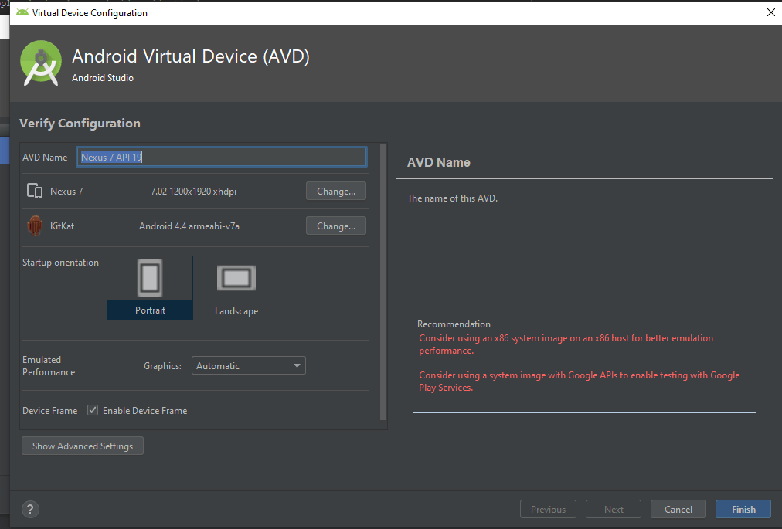Viewport: 782px width, 529px height.
Task: Click the KitKat system image icon
Action: (35, 226)
